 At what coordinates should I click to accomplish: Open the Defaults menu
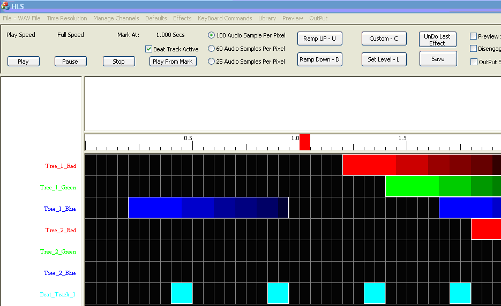(x=156, y=18)
